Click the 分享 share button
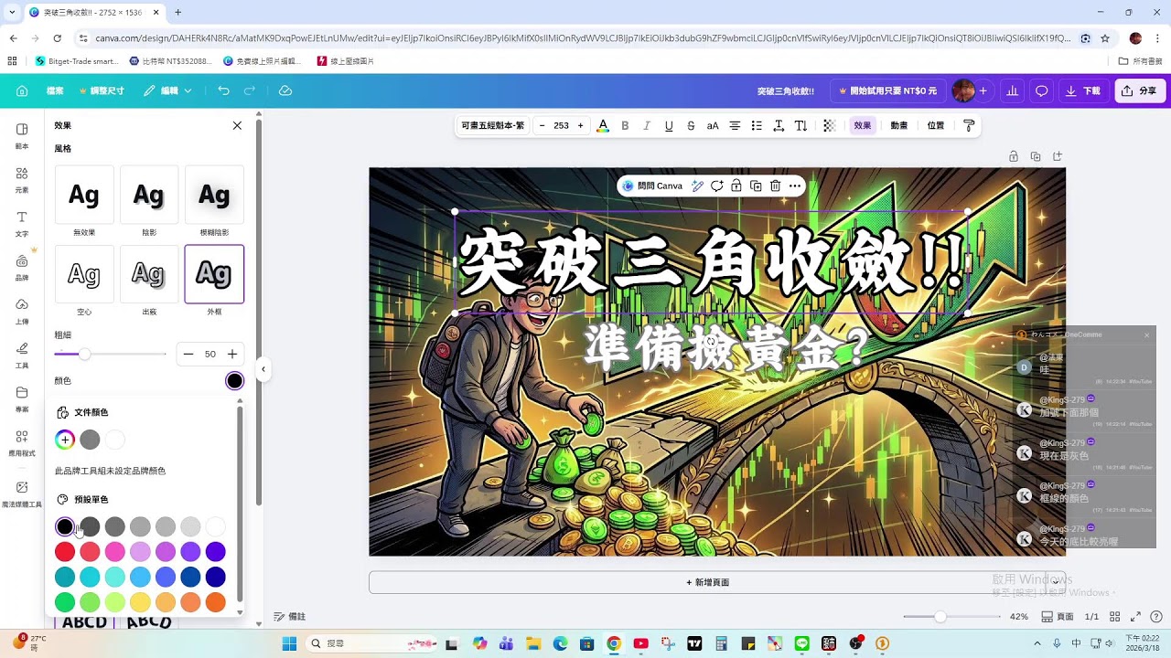Viewport: 1171px width, 658px height. coord(1139,90)
